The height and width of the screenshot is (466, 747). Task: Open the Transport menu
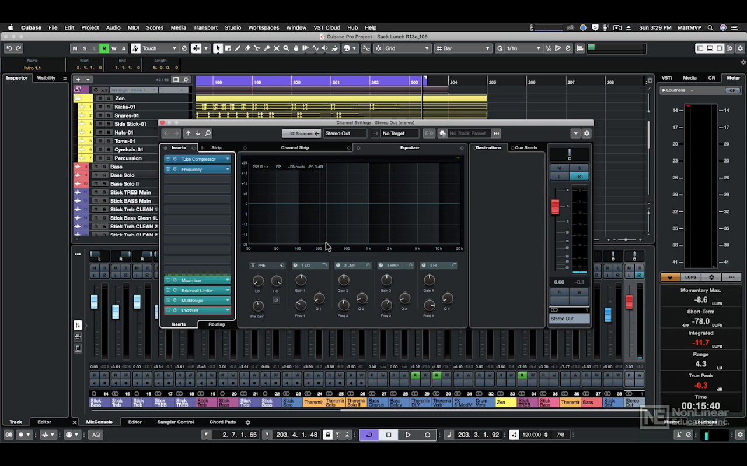click(205, 27)
